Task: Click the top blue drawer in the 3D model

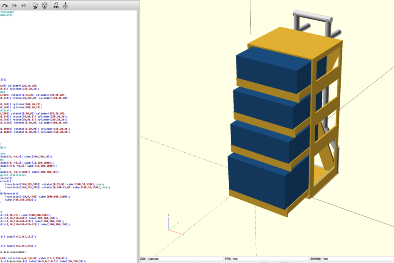Action: pyautogui.click(x=274, y=70)
